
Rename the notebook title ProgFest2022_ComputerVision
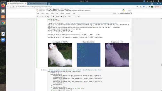tap(58, 10)
